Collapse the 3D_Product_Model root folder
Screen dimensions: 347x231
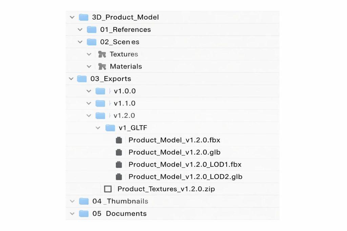(72, 17)
